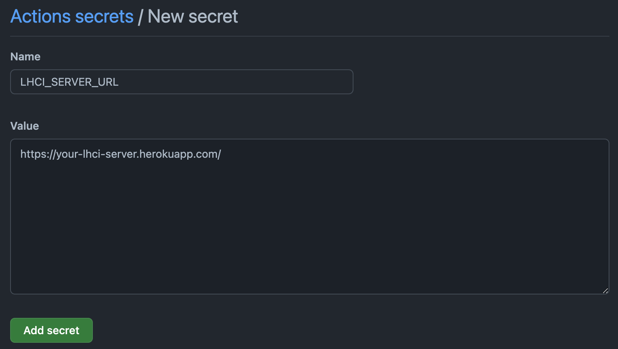This screenshot has height=349, width=618.
Task: Place cursor after trailing slash of URL
Action: 222,154
